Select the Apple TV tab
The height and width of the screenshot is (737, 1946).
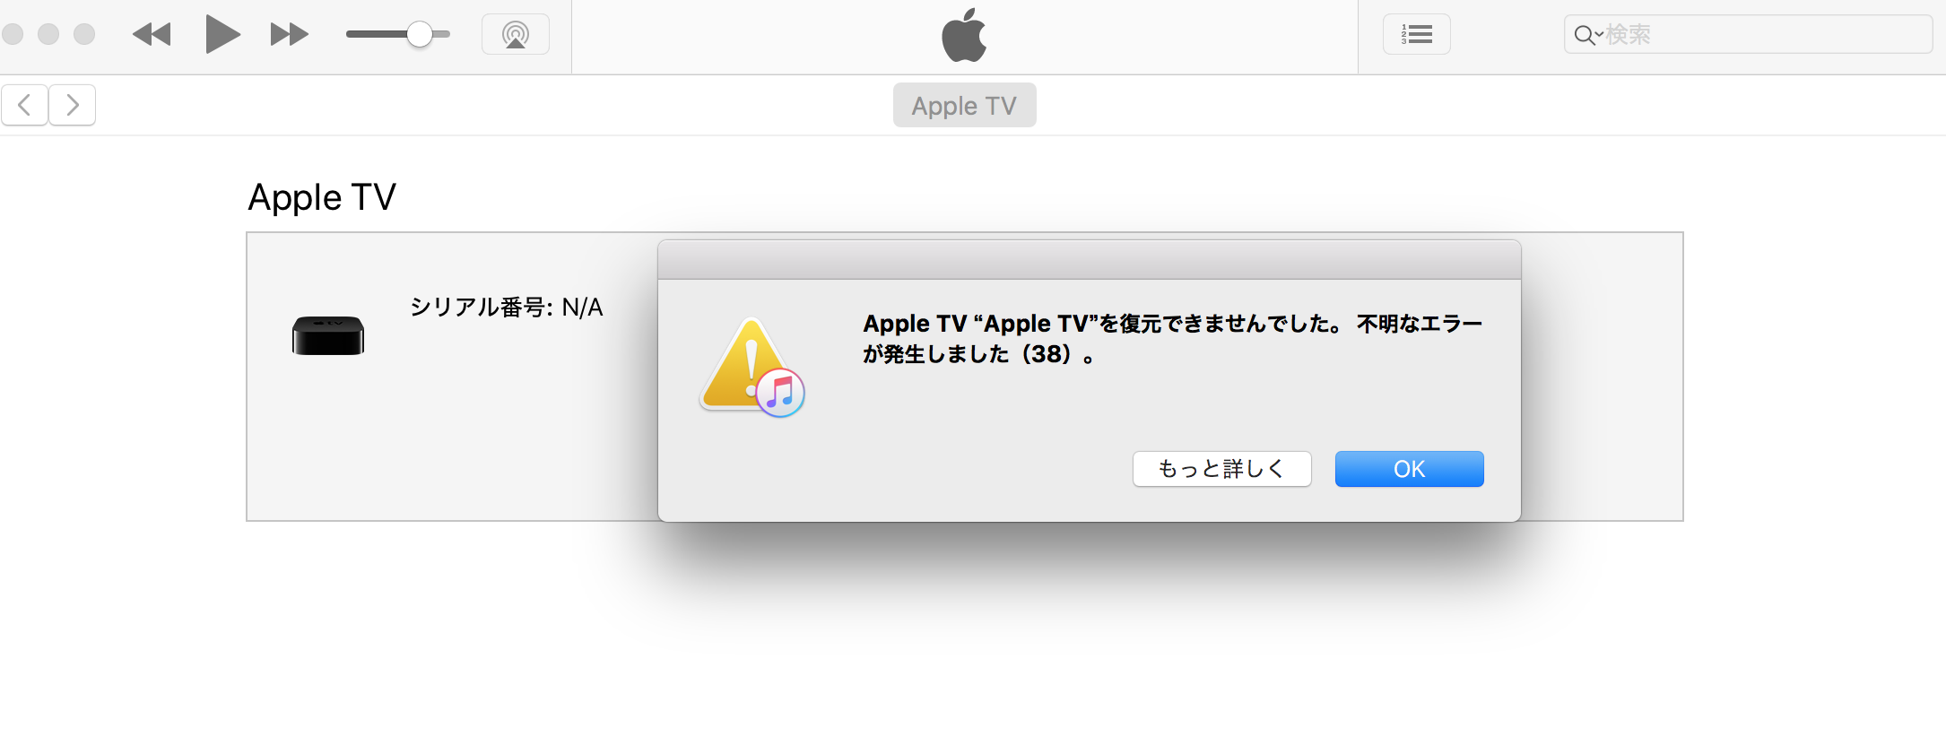pyautogui.click(x=965, y=105)
